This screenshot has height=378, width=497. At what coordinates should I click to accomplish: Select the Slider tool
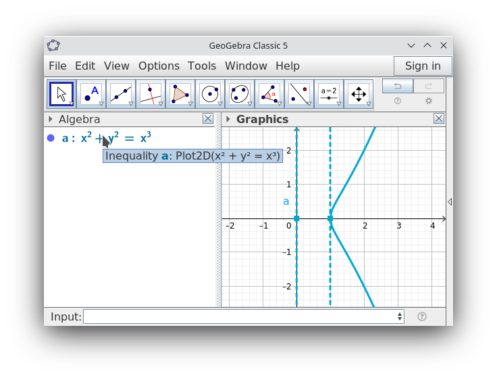point(329,94)
